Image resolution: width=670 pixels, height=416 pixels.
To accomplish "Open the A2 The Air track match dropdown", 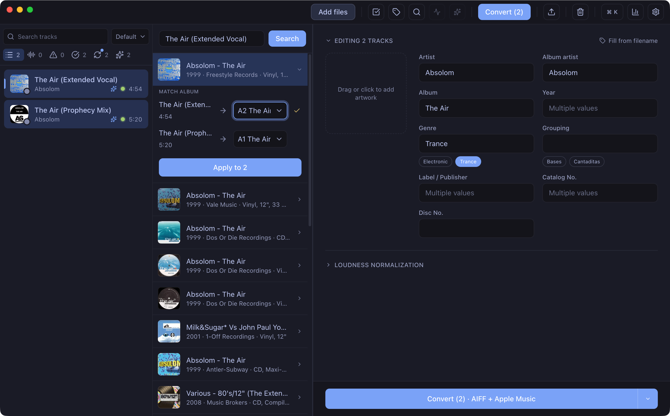I will (260, 111).
